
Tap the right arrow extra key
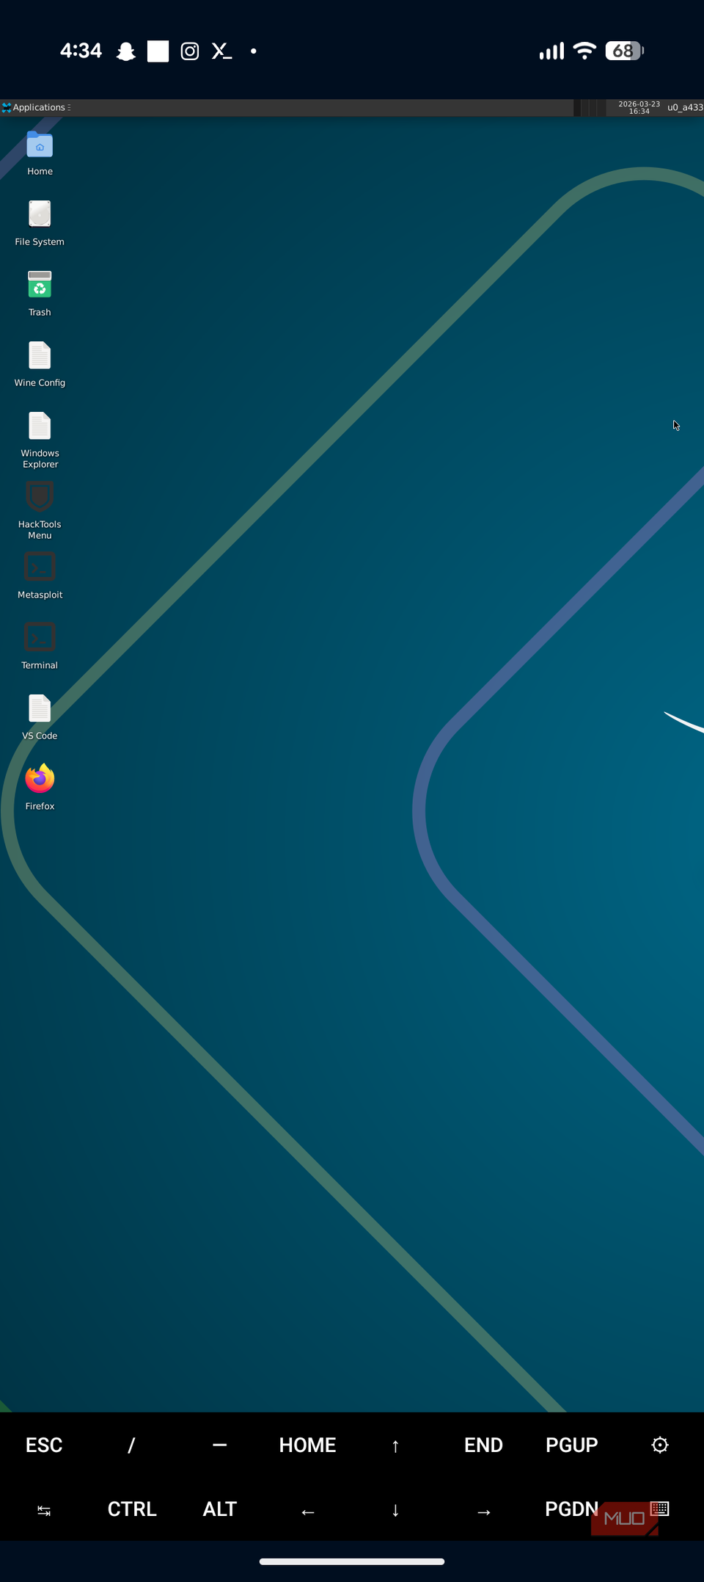pyautogui.click(x=483, y=1511)
